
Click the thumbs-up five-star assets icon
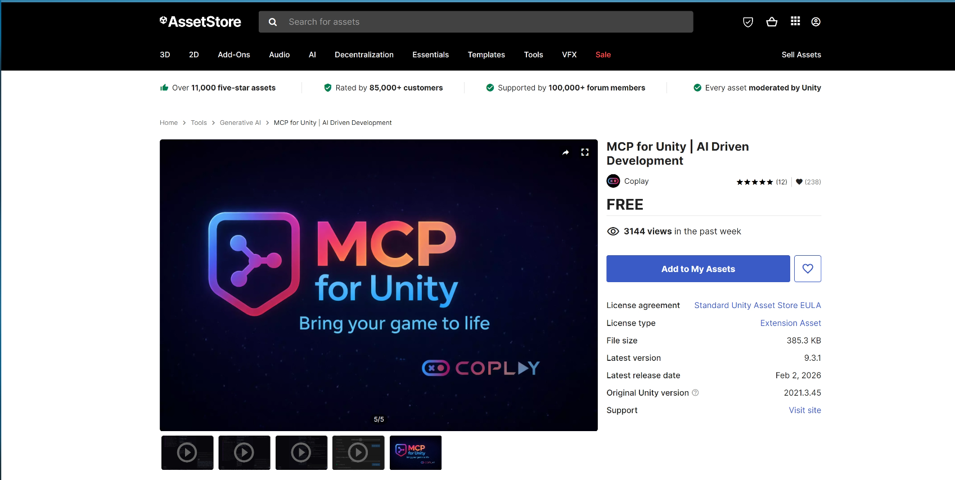click(x=164, y=88)
